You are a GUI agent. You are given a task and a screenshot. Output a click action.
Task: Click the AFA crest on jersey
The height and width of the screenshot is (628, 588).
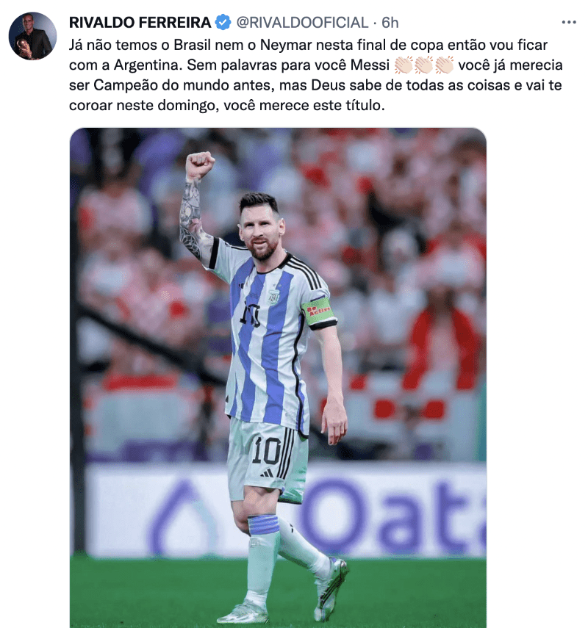click(x=274, y=297)
